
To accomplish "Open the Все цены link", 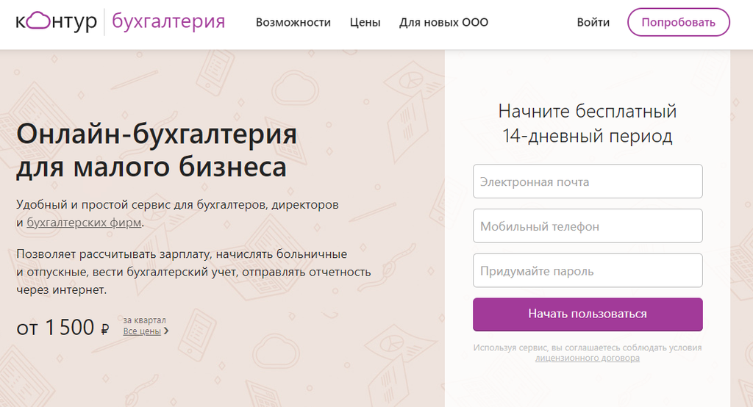I will pyautogui.click(x=142, y=331).
